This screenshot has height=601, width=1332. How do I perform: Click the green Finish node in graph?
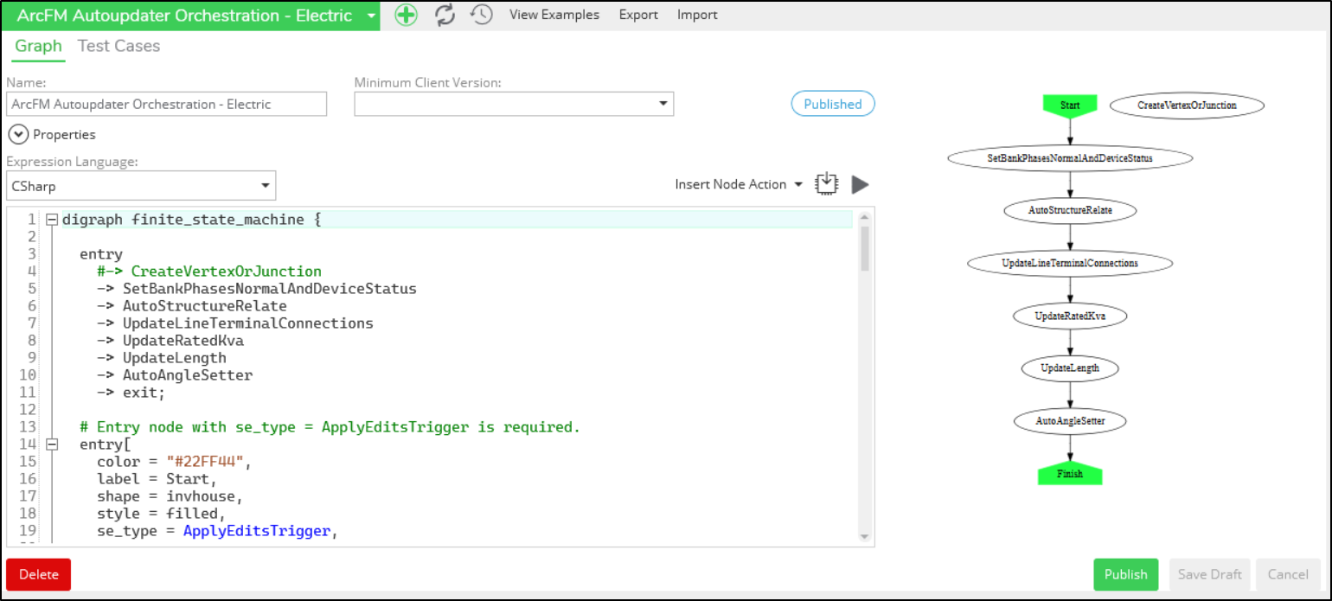click(1070, 474)
